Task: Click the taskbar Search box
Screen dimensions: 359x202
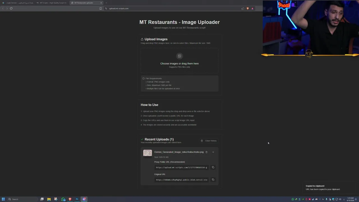Action: (22, 199)
